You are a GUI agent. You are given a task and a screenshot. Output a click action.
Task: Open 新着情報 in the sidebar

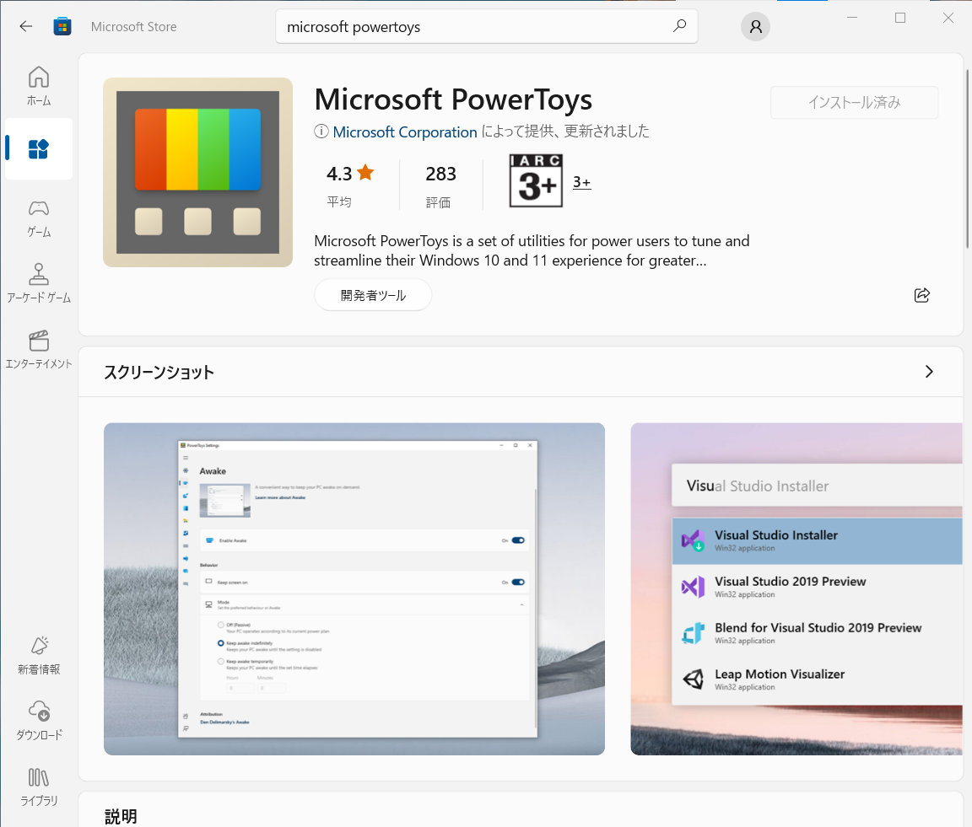pyautogui.click(x=39, y=655)
